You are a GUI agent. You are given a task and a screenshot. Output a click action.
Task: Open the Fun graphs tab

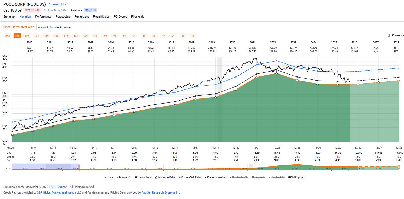82,17
